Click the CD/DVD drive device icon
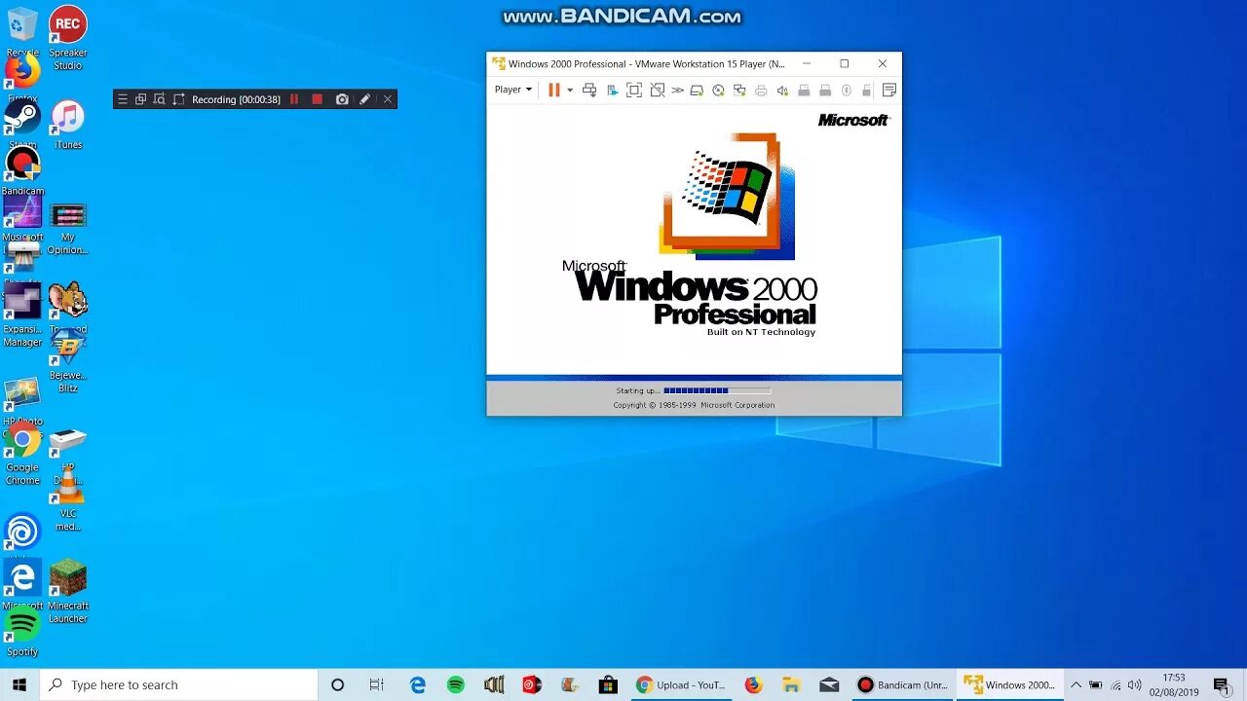 pyautogui.click(x=718, y=90)
